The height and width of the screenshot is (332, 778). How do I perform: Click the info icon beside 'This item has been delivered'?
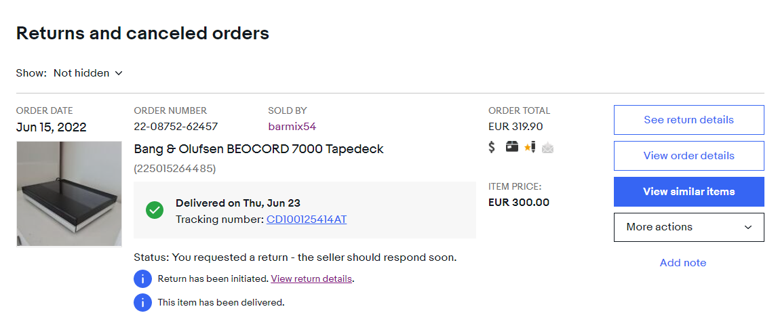point(142,302)
